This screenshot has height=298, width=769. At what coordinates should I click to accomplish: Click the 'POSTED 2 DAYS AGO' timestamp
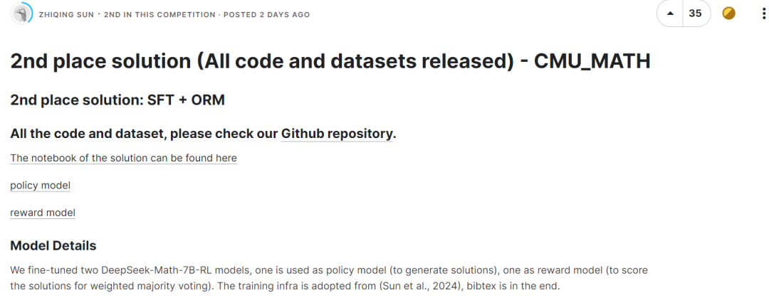click(266, 14)
